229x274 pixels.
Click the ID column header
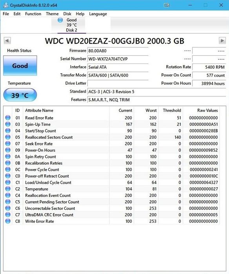click(17, 111)
